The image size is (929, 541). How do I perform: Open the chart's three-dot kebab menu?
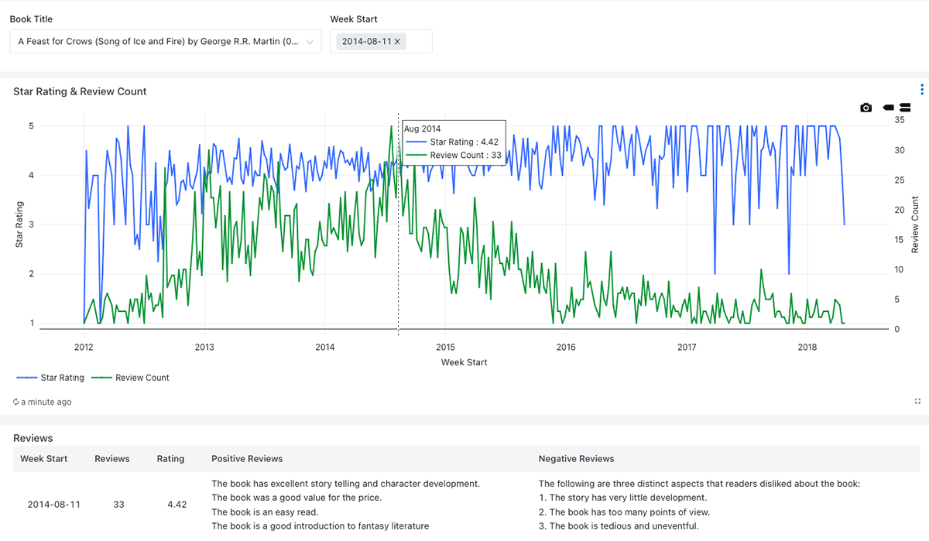[921, 91]
